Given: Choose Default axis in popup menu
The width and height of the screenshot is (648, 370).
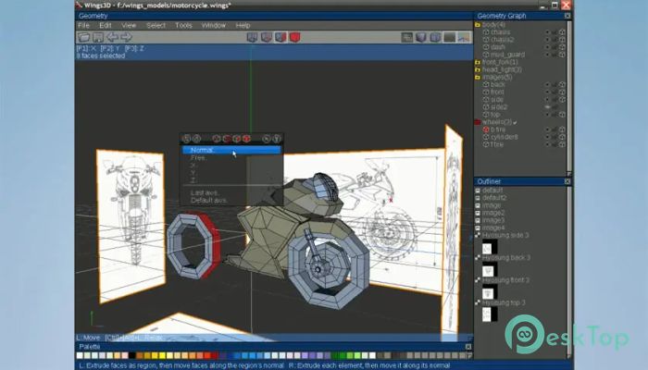Looking at the screenshot, I should (x=231, y=201).
